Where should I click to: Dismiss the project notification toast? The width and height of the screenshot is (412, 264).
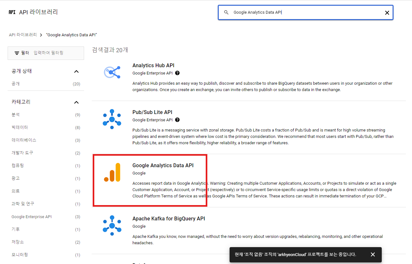click(x=373, y=254)
